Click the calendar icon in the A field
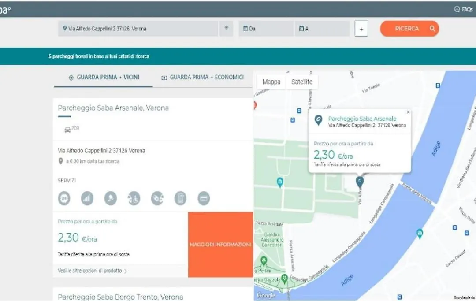The width and height of the screenshot is (476, 301). [301, 29]
